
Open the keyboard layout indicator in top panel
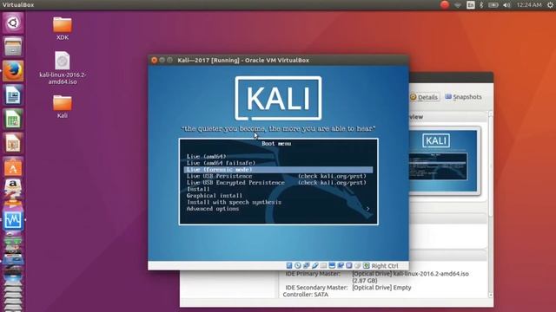[471, 5]
